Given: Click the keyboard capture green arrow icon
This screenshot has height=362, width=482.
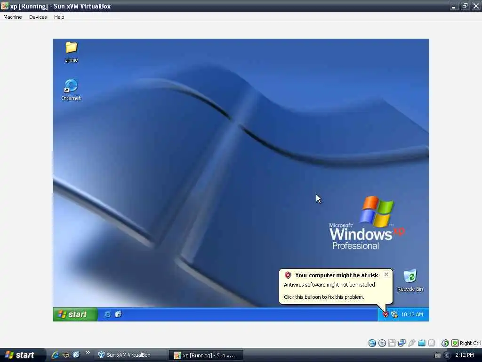Looking at the screenshot, I should pyautogui.click(x=455, y=343).
